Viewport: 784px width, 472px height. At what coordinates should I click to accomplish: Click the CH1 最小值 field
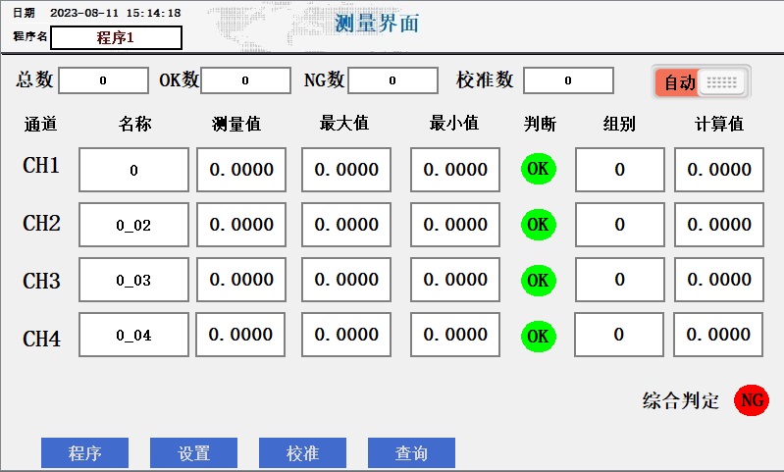pyautogui.click(x=455, y=170)
